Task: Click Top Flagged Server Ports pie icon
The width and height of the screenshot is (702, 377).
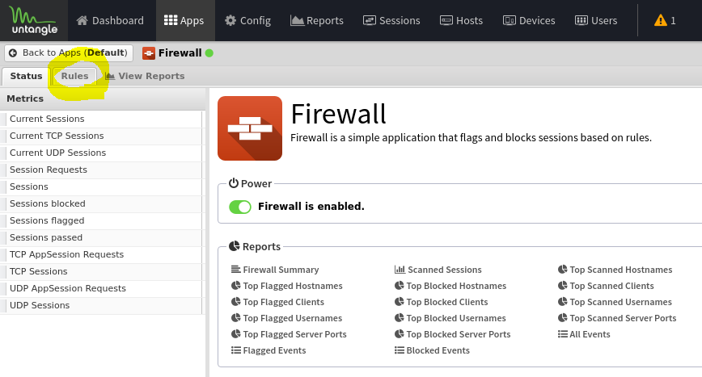Action: [x=235, y=333]
